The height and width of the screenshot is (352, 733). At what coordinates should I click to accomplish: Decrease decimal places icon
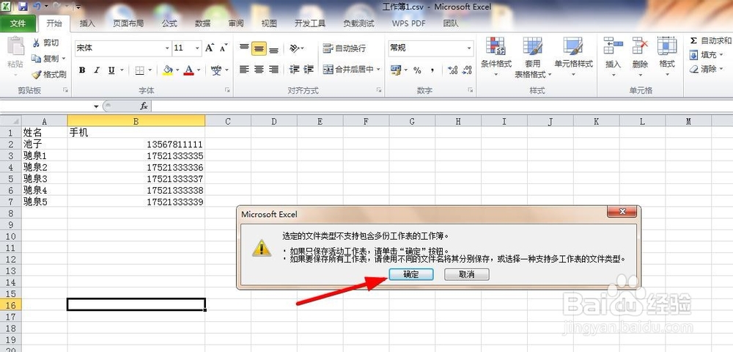(x=467, y=70)
